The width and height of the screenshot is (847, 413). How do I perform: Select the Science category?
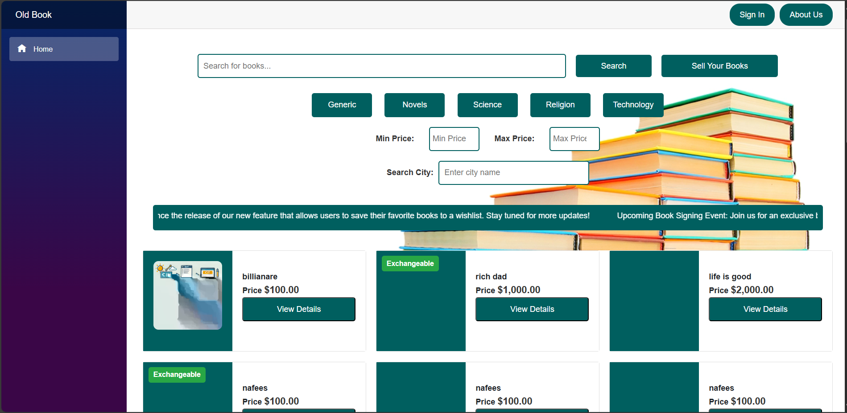tap(488, 105)
